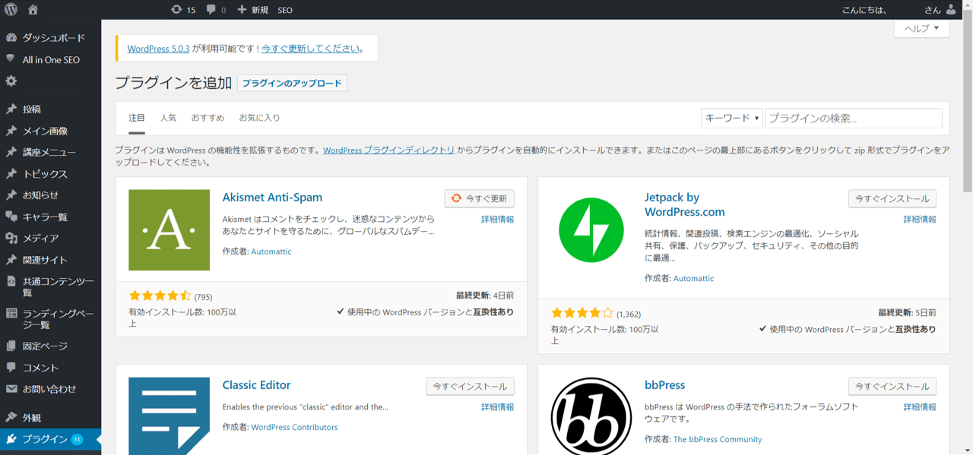This screenshot has height=455, width=973.
Task: Install Classic Editor with 今すぐインストール
Action: (x=471, y=387)
